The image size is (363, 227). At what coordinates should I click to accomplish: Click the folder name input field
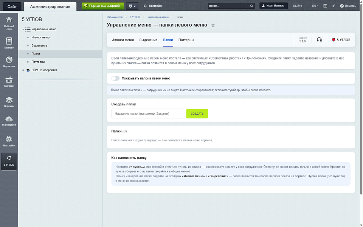pyautogui.click(x=147, y=113)
